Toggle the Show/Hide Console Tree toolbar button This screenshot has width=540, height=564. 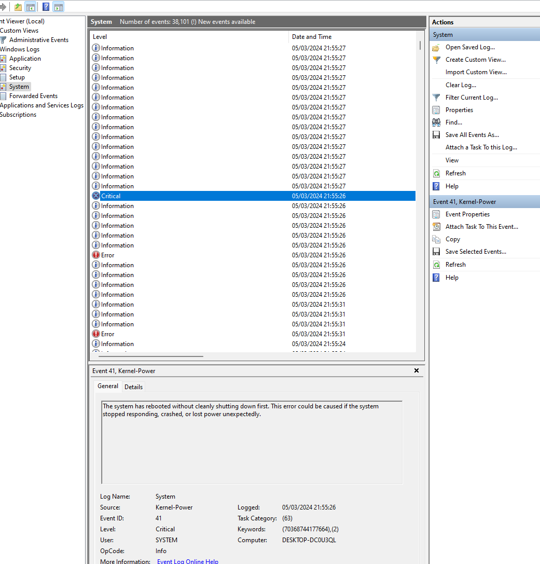tap(31, 7)
